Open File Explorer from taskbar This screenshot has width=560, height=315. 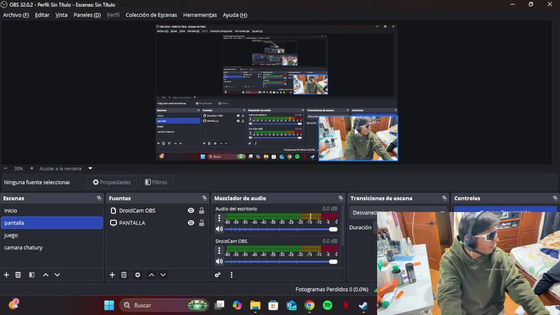click(x=255, y=305)
